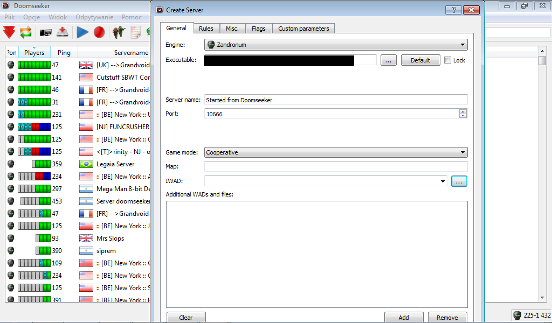Switch to the Rules tab
Image resolution: width=552 pixels, height=323 pixels.
point(206,29)
